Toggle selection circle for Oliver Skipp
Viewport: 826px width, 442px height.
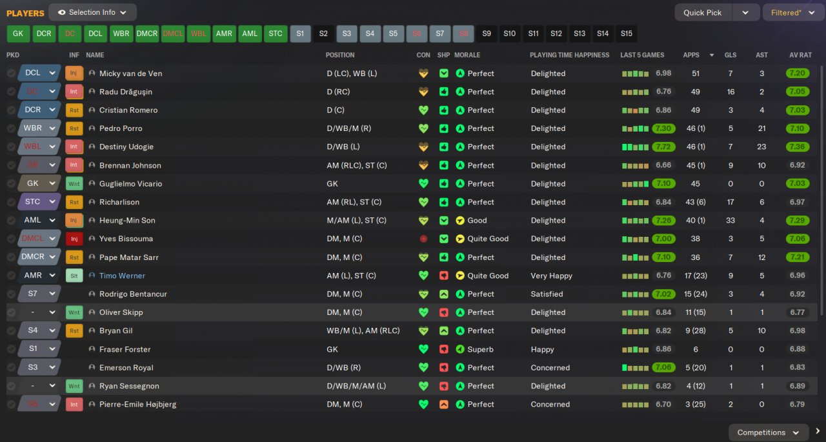tap(11, 312)
